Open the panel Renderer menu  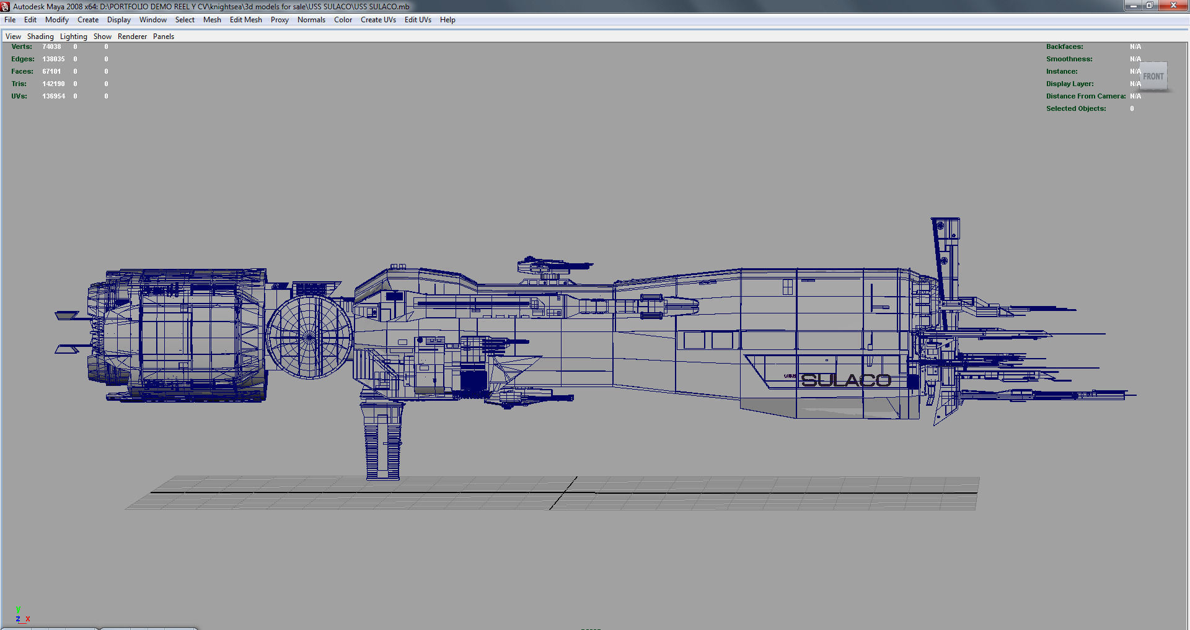click(133, 37)
